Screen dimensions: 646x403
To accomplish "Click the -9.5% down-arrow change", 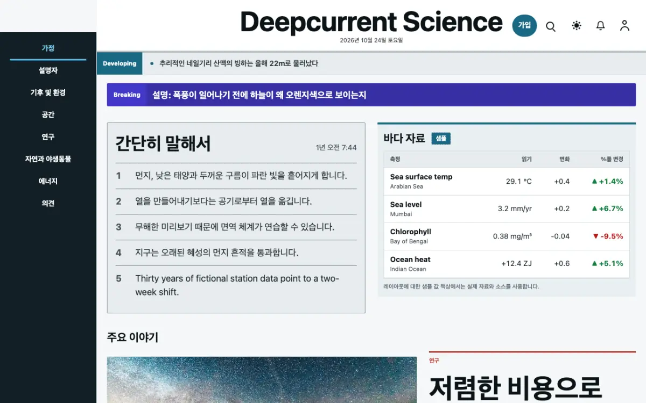I will click(x=608, y=236).
